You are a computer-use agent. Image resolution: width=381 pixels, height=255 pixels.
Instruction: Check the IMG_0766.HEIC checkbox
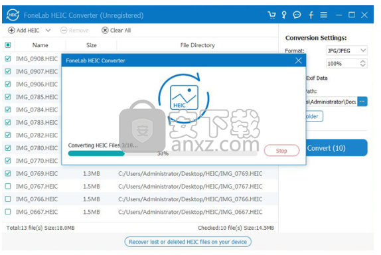click(8, 199)
